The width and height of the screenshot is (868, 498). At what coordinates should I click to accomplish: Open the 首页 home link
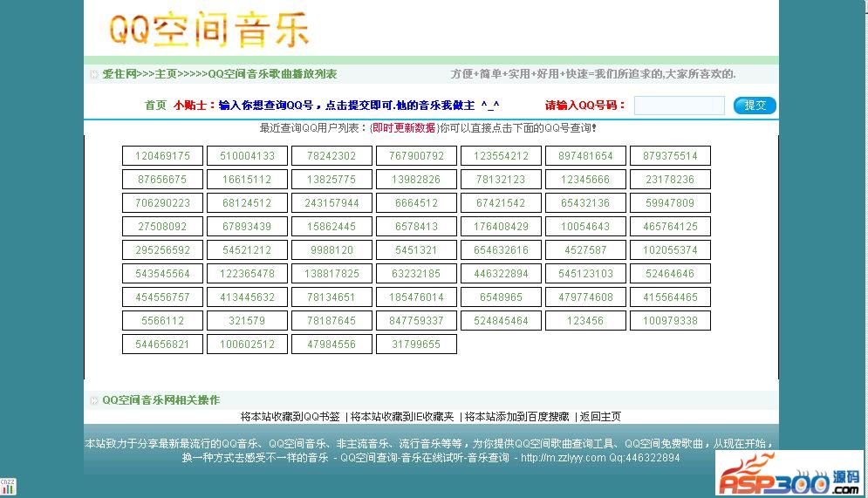[x=155, y=106]
